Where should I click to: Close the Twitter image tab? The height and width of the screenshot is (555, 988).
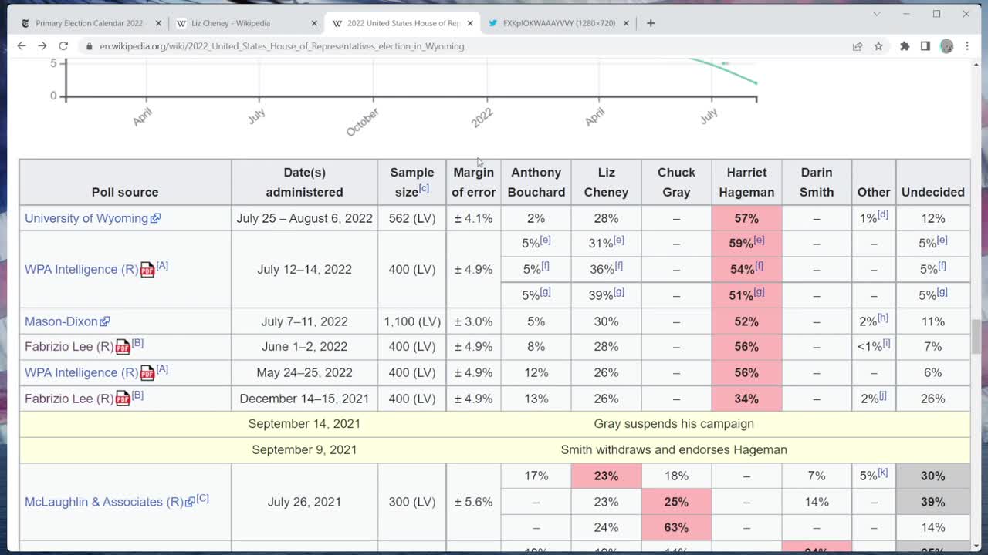(626, 23)
